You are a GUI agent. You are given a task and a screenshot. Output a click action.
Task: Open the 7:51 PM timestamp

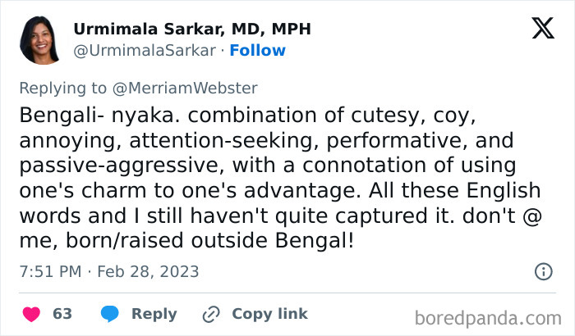[x=48, y=271]
